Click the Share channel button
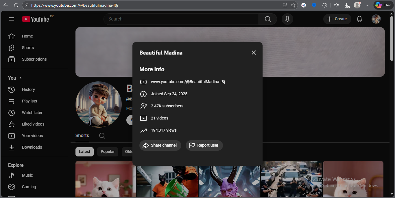The height and width of the screenshot is (198, 395). click(x=160, y=145)
